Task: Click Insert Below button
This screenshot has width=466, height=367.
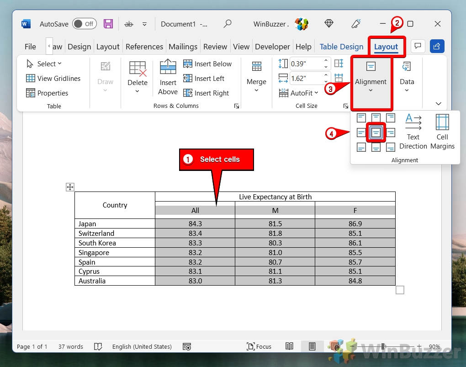Action: click(x=207, y=64)
